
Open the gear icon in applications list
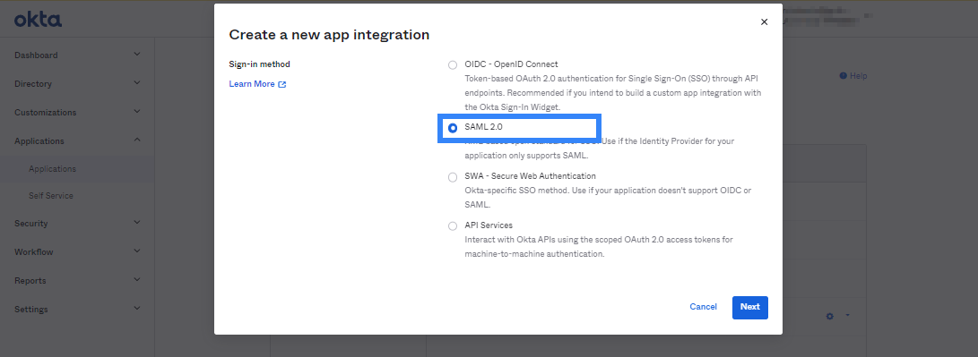(829, 317)
